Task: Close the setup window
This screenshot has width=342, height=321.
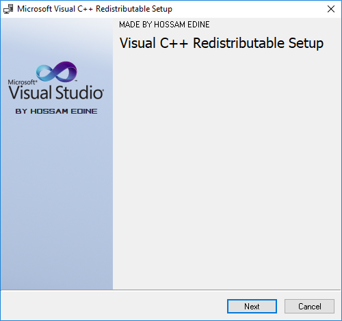Action: click(x=331, y=9)
